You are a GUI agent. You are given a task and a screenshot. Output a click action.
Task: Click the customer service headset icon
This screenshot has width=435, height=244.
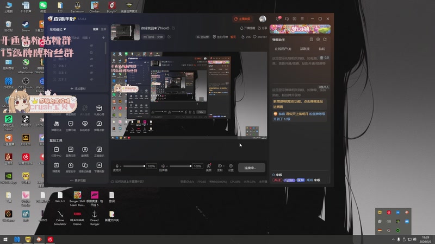[x=287, y=19]
